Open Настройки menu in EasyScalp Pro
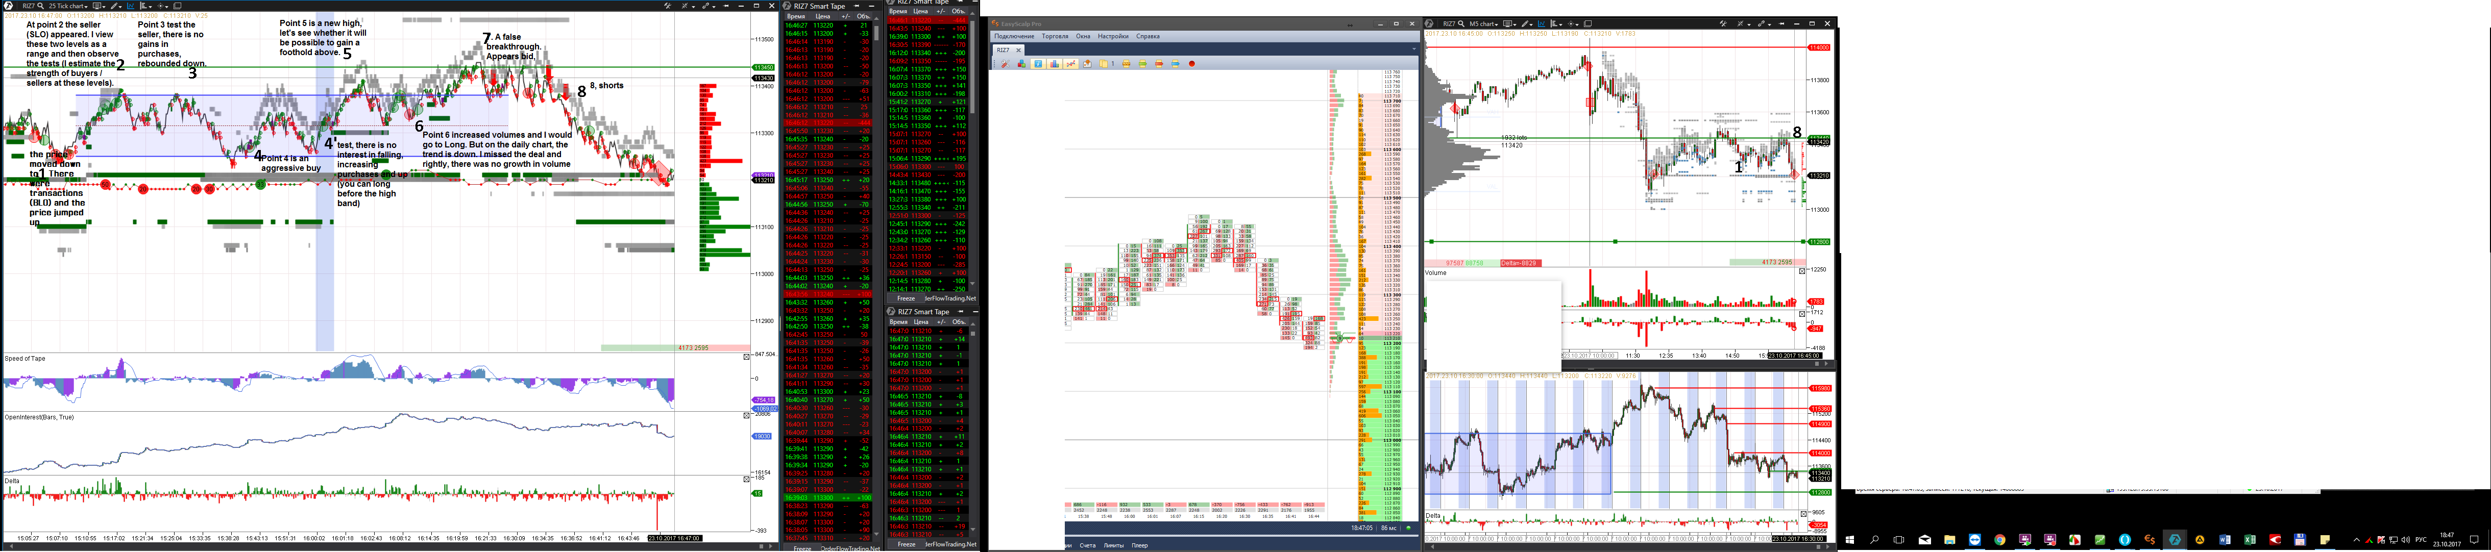Screen dimensions: 2491x552 pyautogui.click(x=1113, y=37)
